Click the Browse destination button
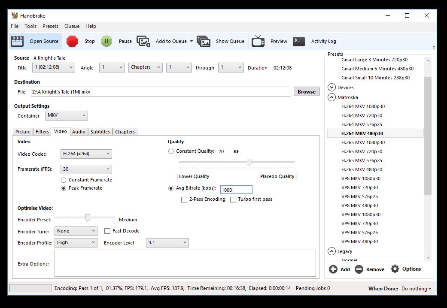The image size is (447, 308). tap(307, 92)
